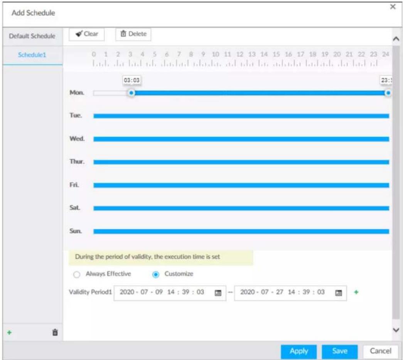
Task: Select the Wednesday schedule bar
Action: tap(241, 139)
